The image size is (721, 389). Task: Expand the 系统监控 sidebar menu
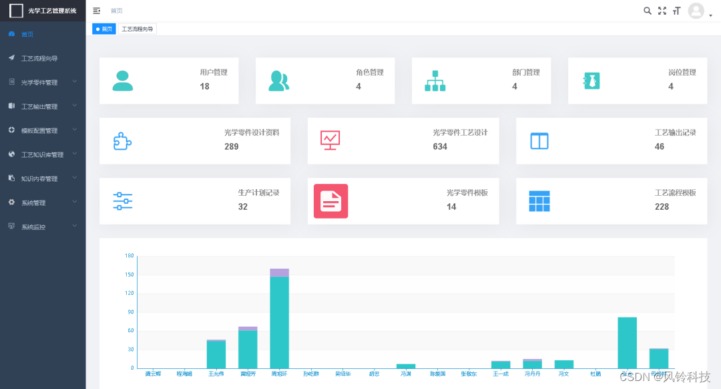click(x=43, y=227)
